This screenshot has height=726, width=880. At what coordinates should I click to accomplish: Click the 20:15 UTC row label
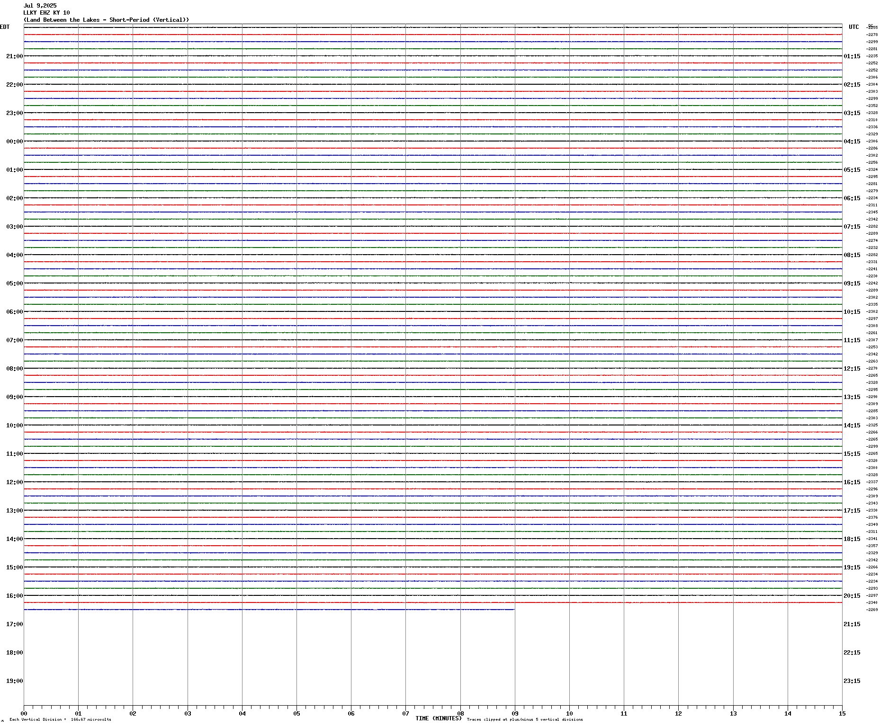852,596
